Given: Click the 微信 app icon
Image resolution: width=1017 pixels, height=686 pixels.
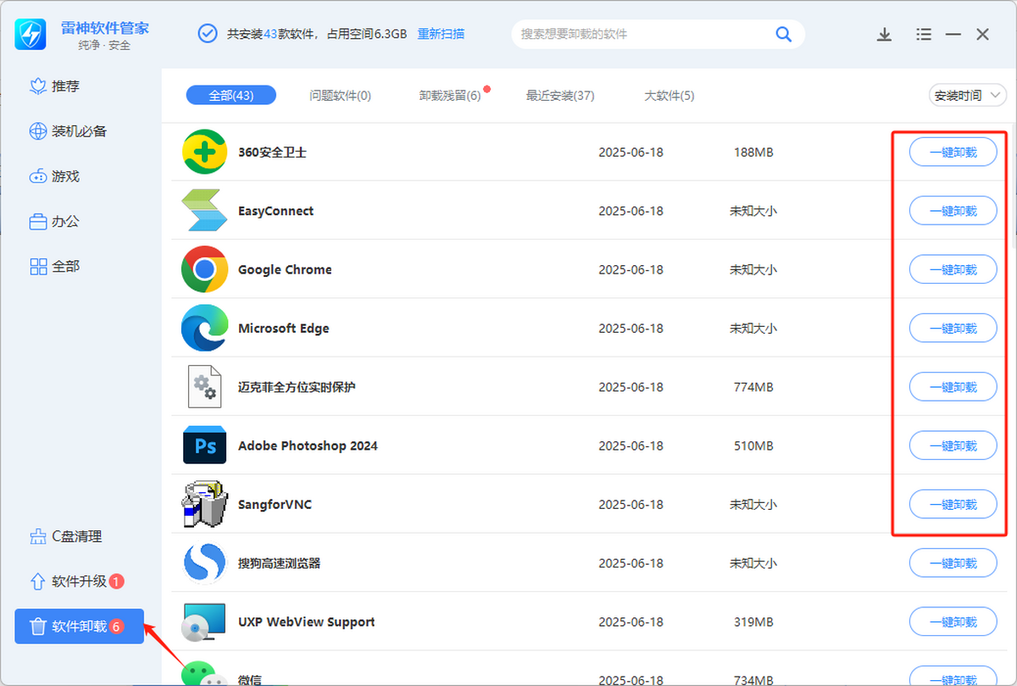Looking at the screenshot, I should 204,674.
